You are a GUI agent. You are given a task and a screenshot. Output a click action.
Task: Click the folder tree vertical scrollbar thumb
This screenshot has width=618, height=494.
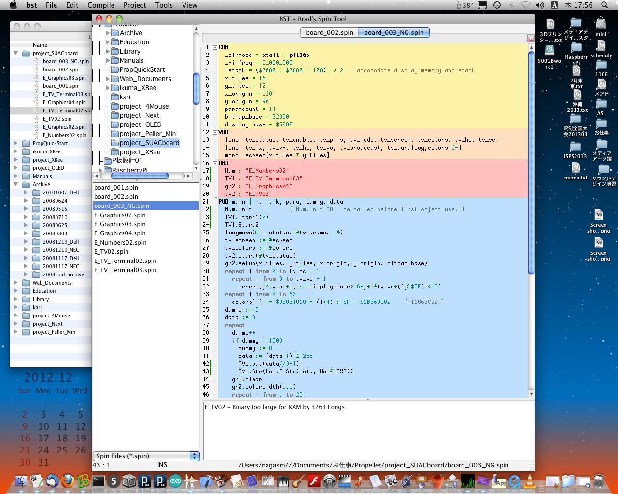[x=196, y=88]
